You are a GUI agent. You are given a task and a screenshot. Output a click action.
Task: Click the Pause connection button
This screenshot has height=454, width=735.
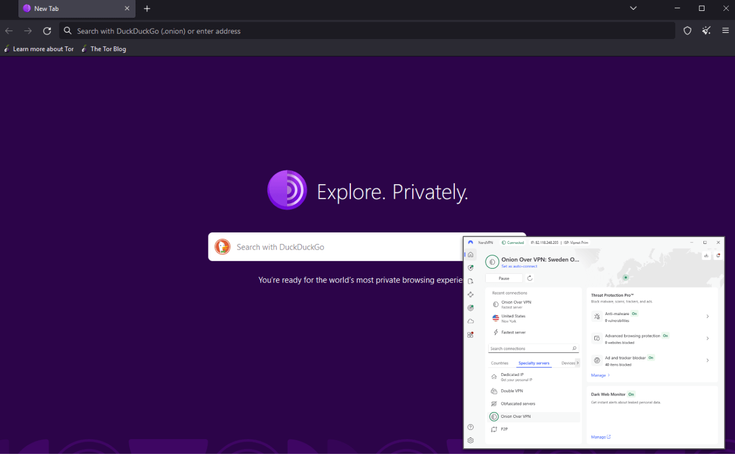(x=504, y=278)
